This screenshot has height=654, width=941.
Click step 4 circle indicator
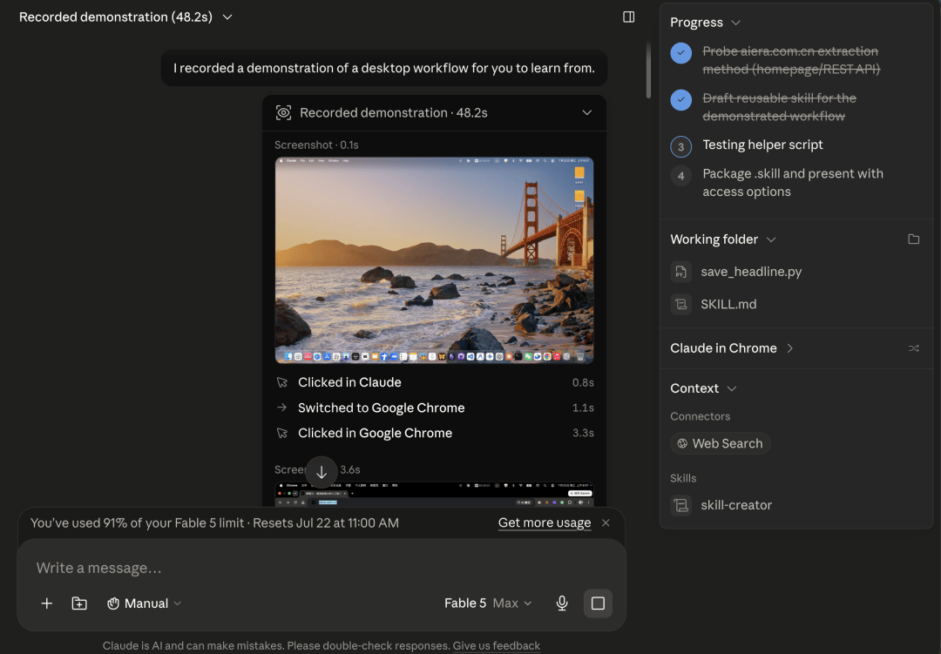coord(680,176)
